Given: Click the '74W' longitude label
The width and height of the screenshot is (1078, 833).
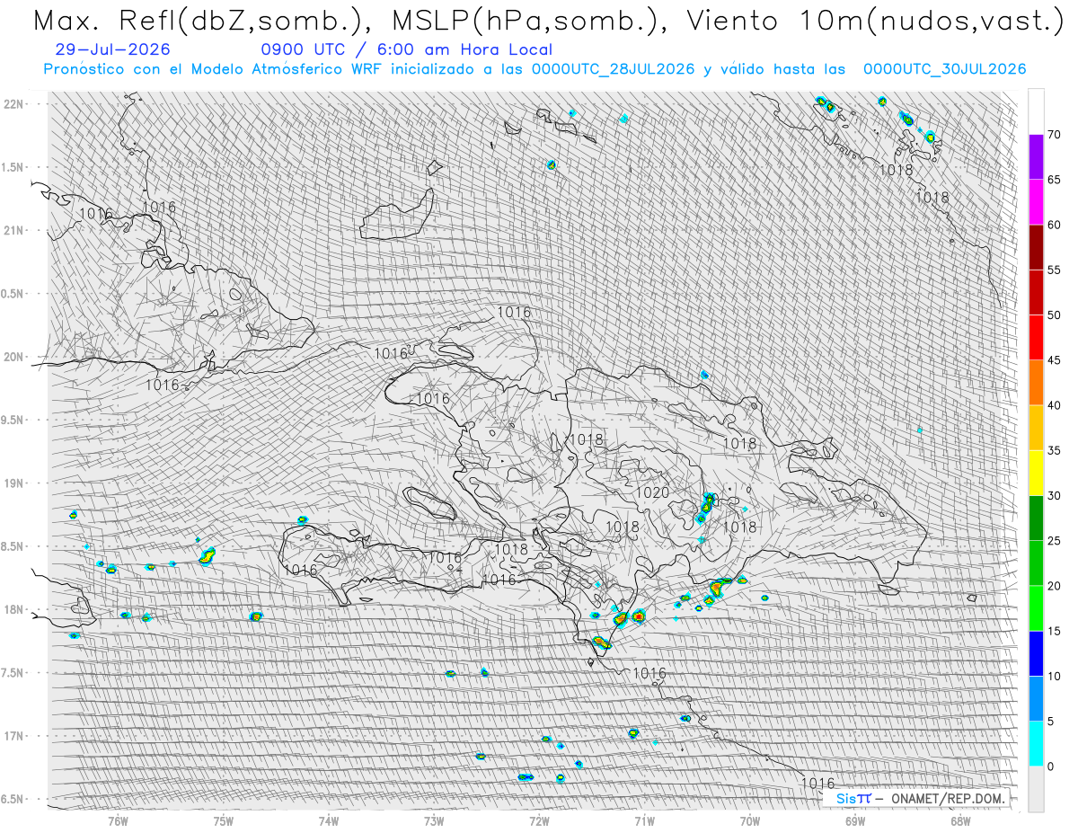Looking at the screenshot, I should tap(329, 822).
